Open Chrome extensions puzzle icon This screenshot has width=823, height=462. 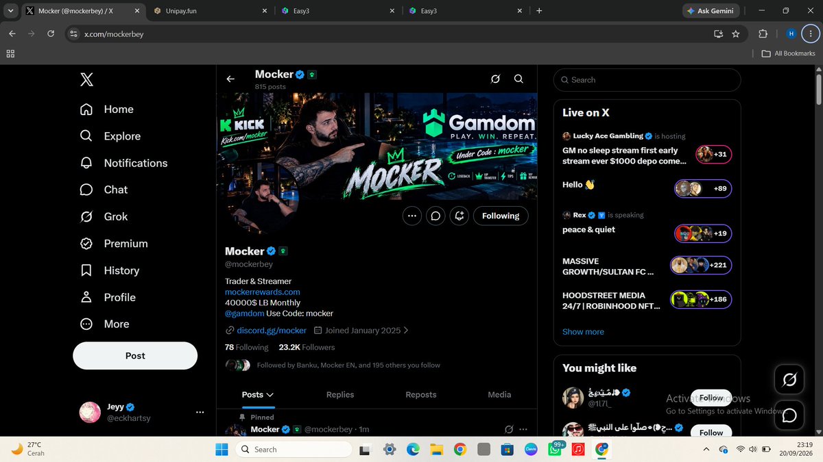[763, 34]
